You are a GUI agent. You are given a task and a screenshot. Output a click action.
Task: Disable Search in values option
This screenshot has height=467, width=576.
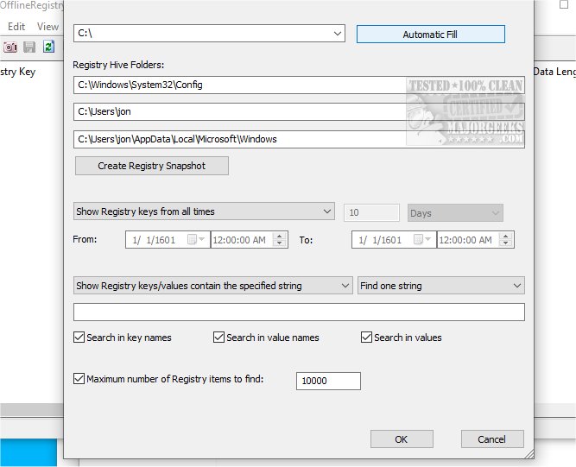(367, 338)
